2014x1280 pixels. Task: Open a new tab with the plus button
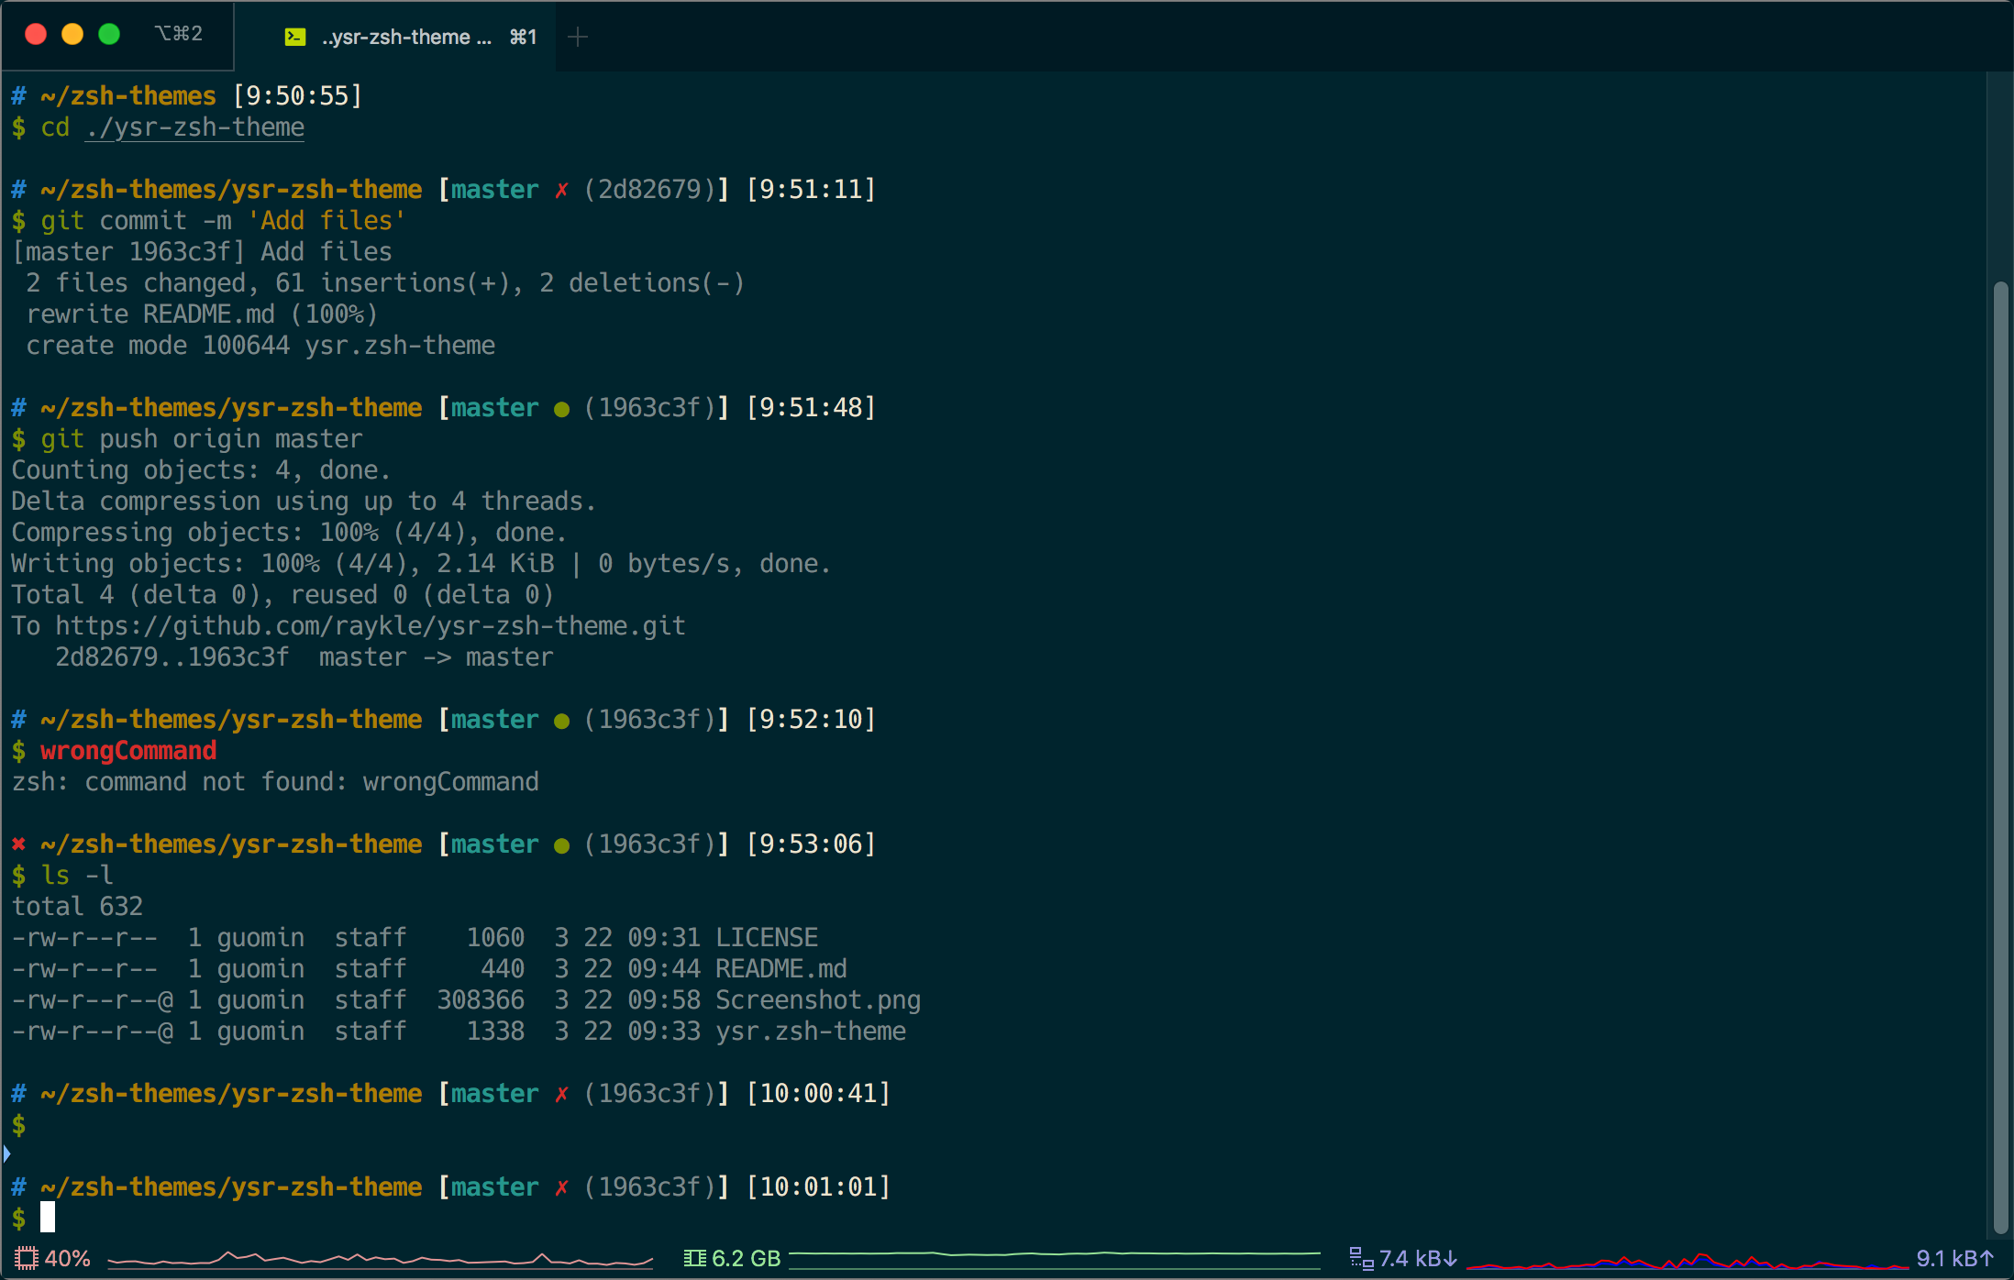click(578, 37)
